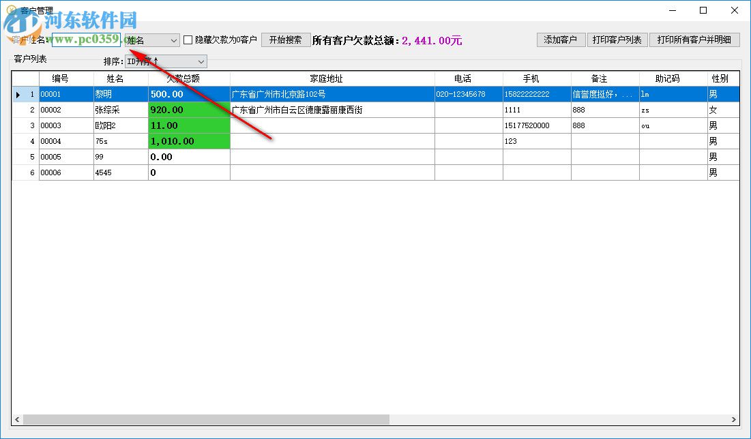This screenshot has height=439, width=751.
Task: Click the address cell 广东省广州市北京路102号
Action: (x=332, y=94)
